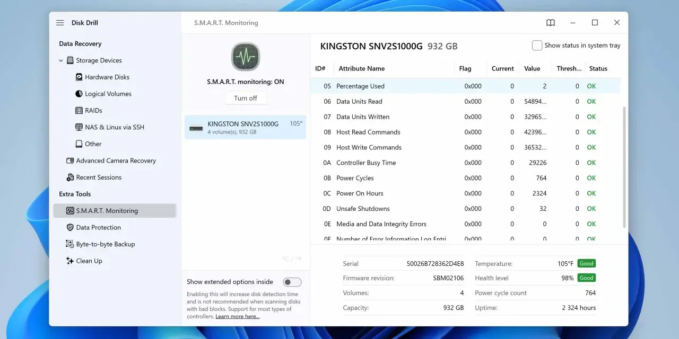Open Byte-to-byte Backup tool
The image size is (679, 339).
pos(105,244)
